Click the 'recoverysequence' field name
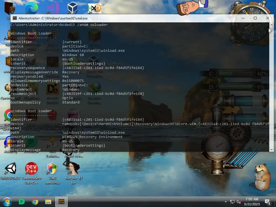276x207 pixels. (x=28, y=68)
